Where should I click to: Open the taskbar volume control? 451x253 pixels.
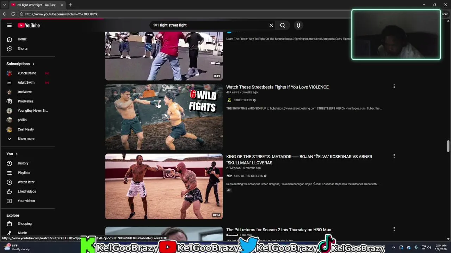click(x=429, y=247)
